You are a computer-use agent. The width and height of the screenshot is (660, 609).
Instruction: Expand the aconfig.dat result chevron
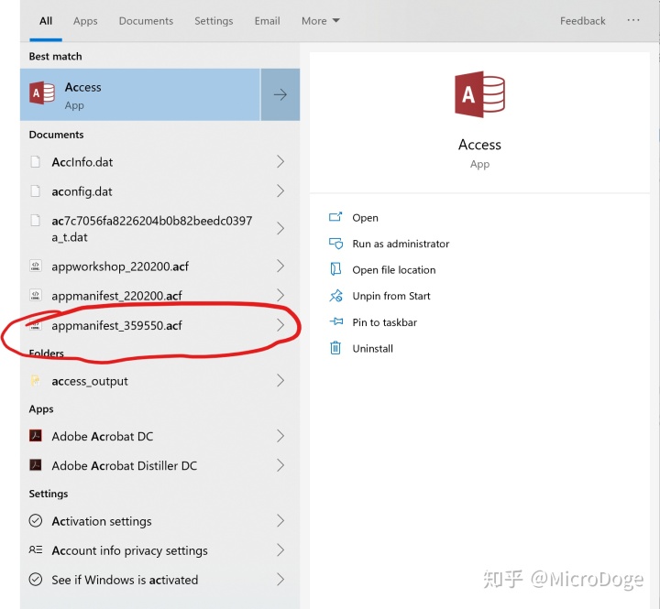tap(280, 191)
